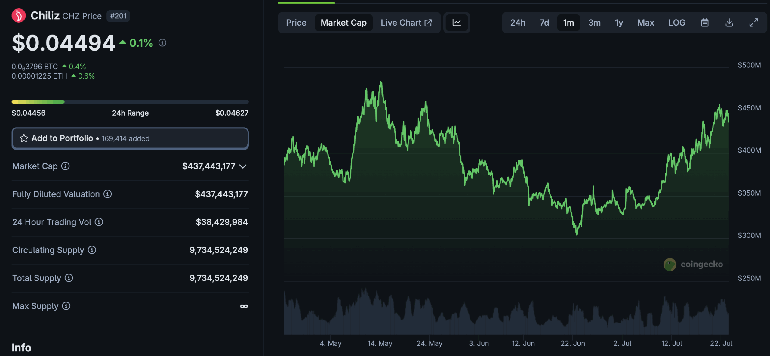Click the $0.04494 price text

point(63,43)
